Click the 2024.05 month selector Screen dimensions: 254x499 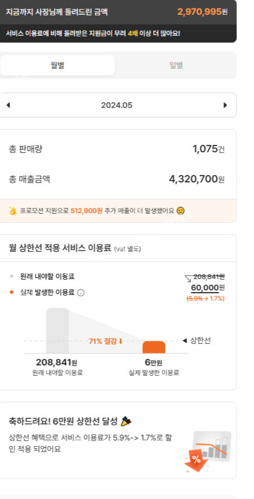pyautogui.click(x=117, y=105)
